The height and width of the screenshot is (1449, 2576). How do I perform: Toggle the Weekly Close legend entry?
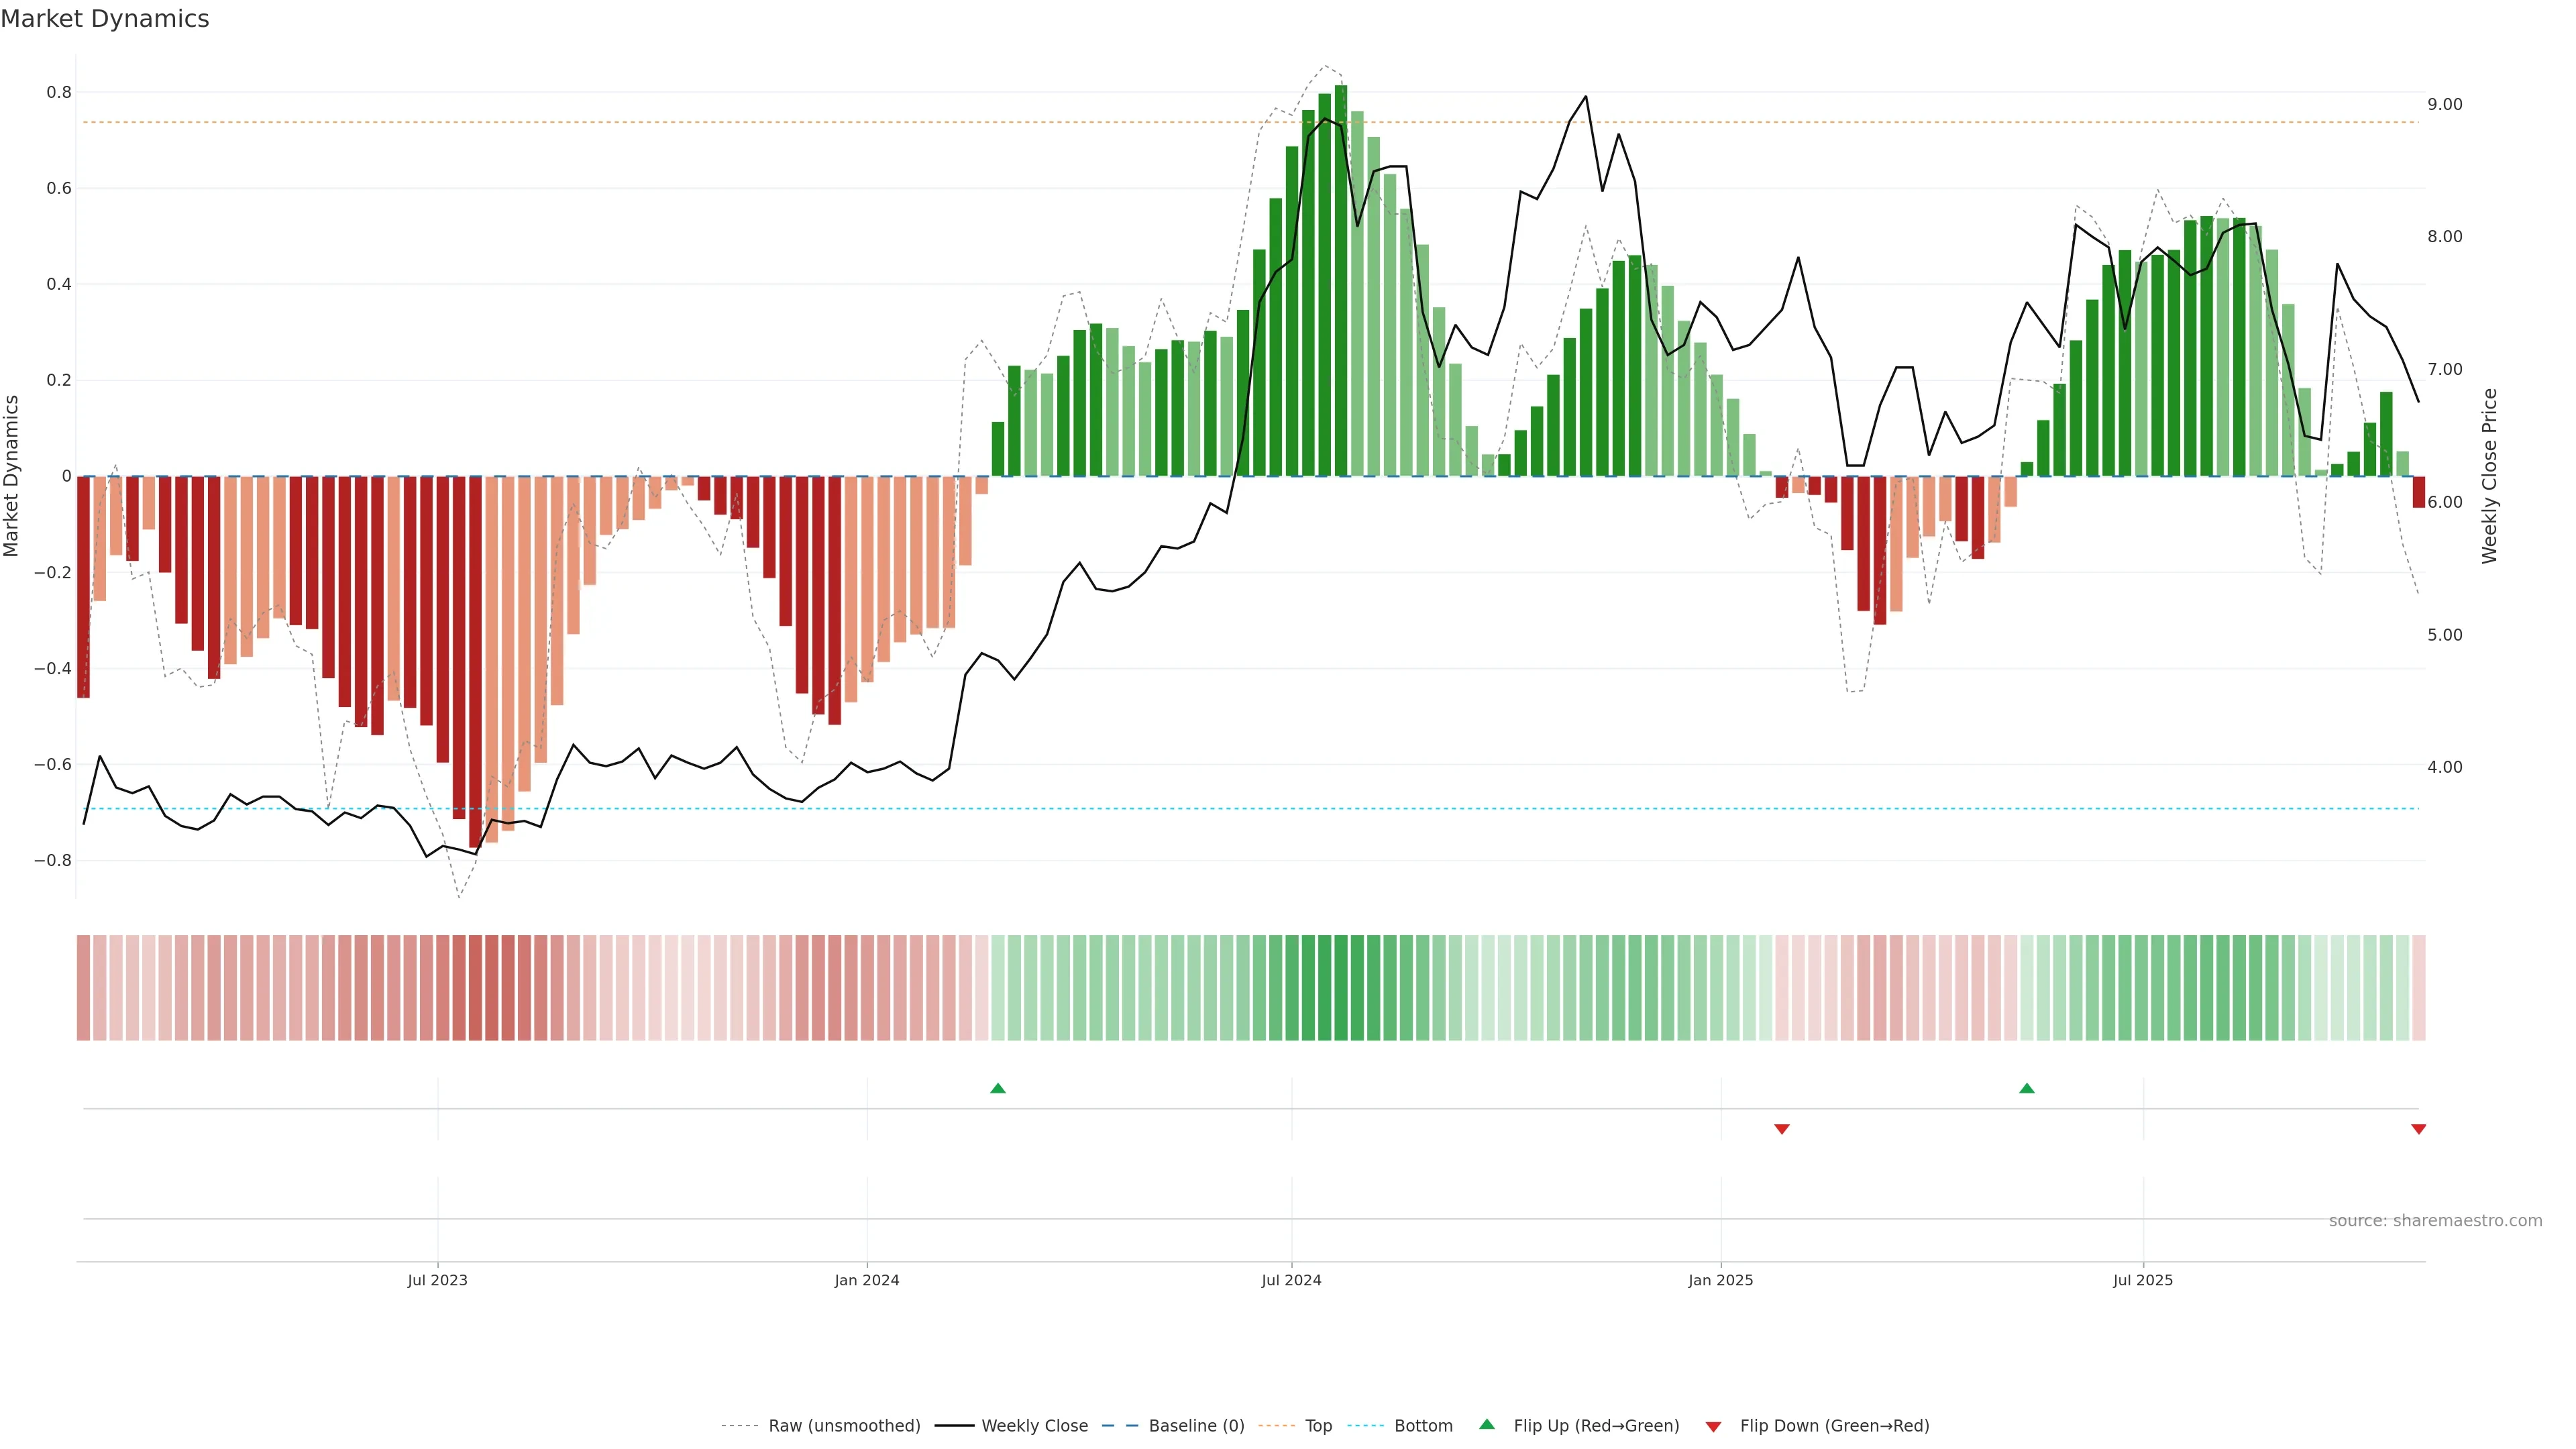[x=1034, y=1426]
